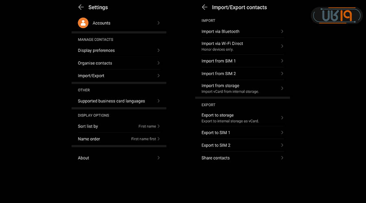Click the UK19 logo watermark
The image size is (366, 203).
coord(336,16)
